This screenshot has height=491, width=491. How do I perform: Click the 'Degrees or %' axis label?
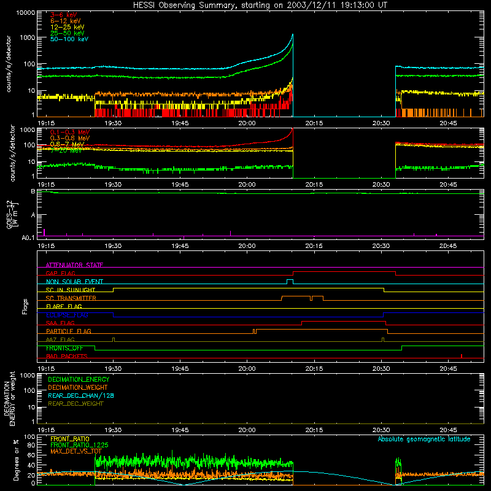pyautogui.click(x=16, y=460)
